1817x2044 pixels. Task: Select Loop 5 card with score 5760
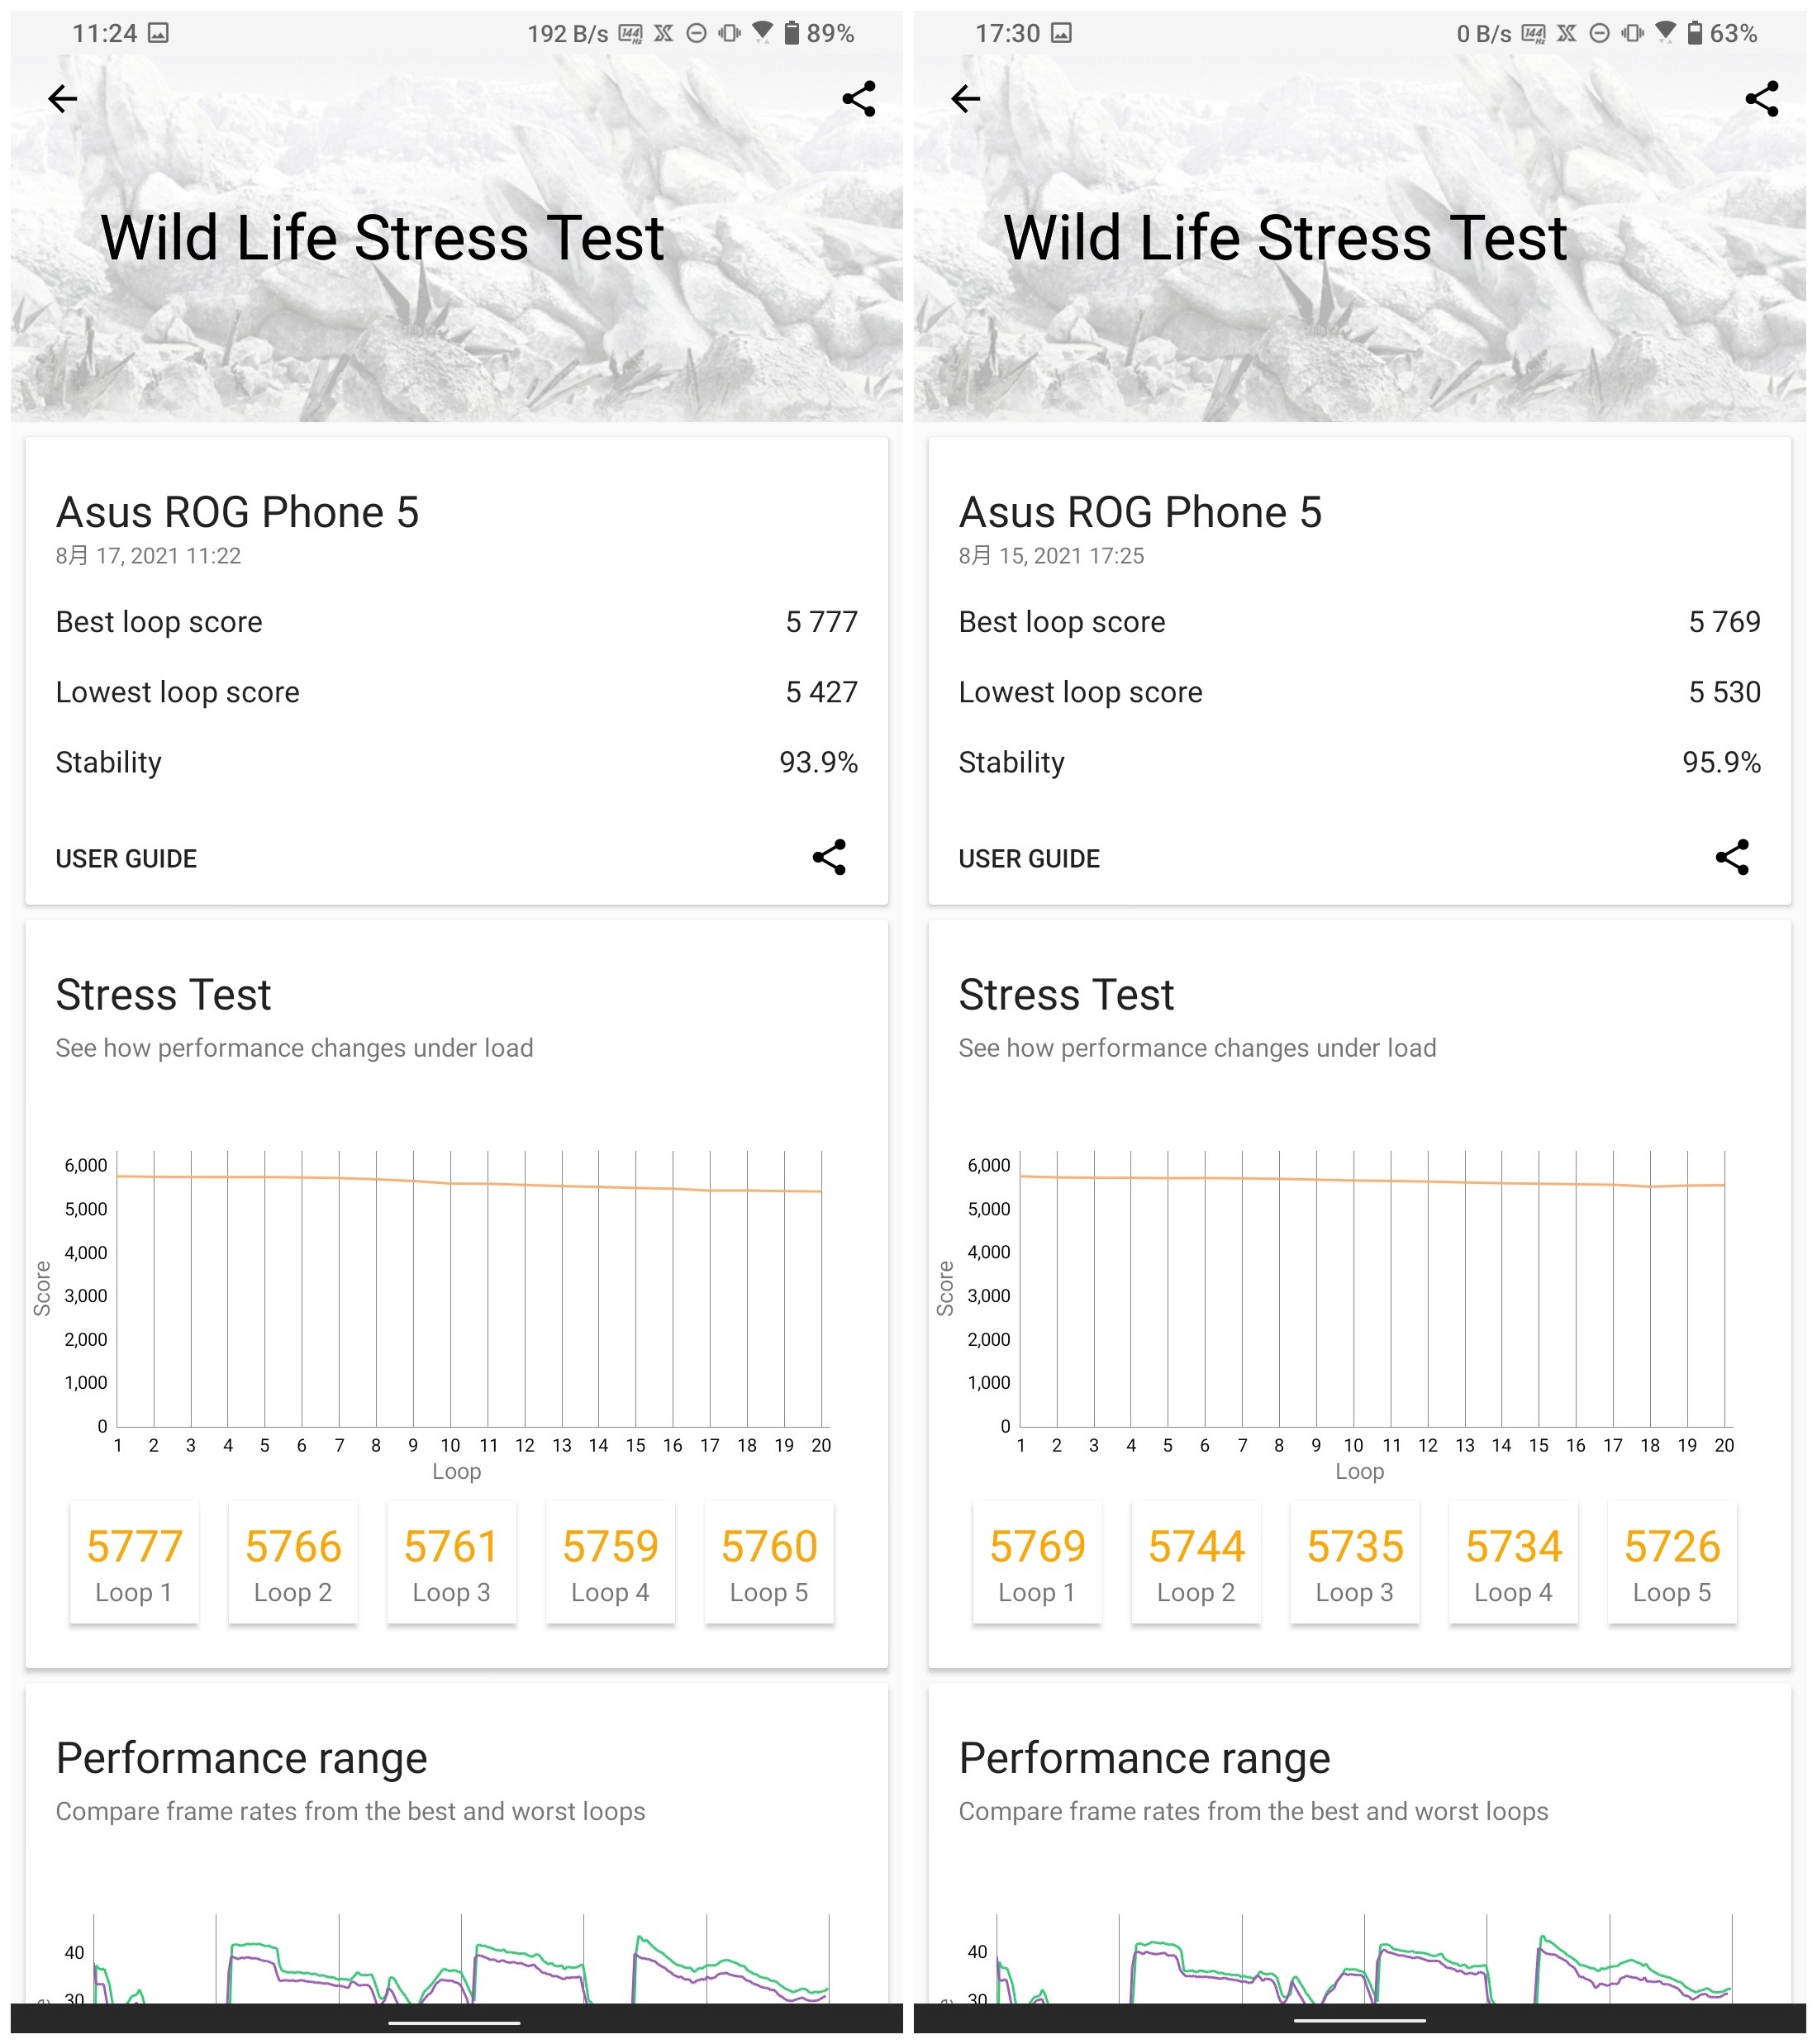click(x=769, y=1563)
